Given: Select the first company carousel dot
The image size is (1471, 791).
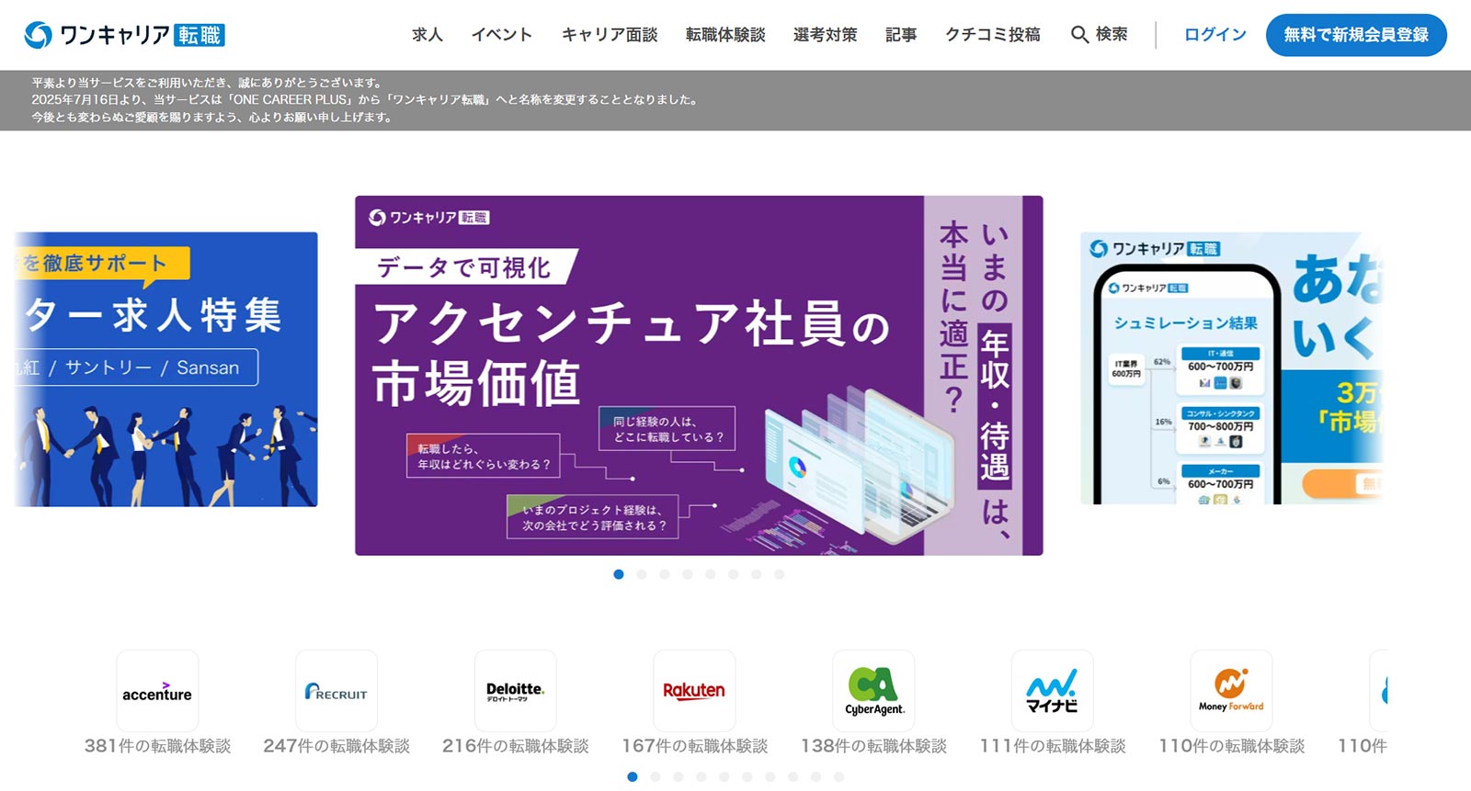Looking at the screenshot, I should click(x=633, y=776).
